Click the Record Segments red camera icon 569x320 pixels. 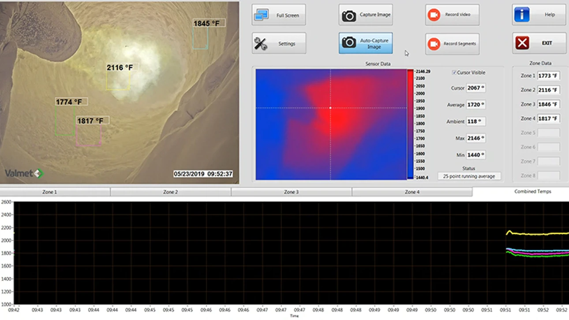tap(434, 44)
